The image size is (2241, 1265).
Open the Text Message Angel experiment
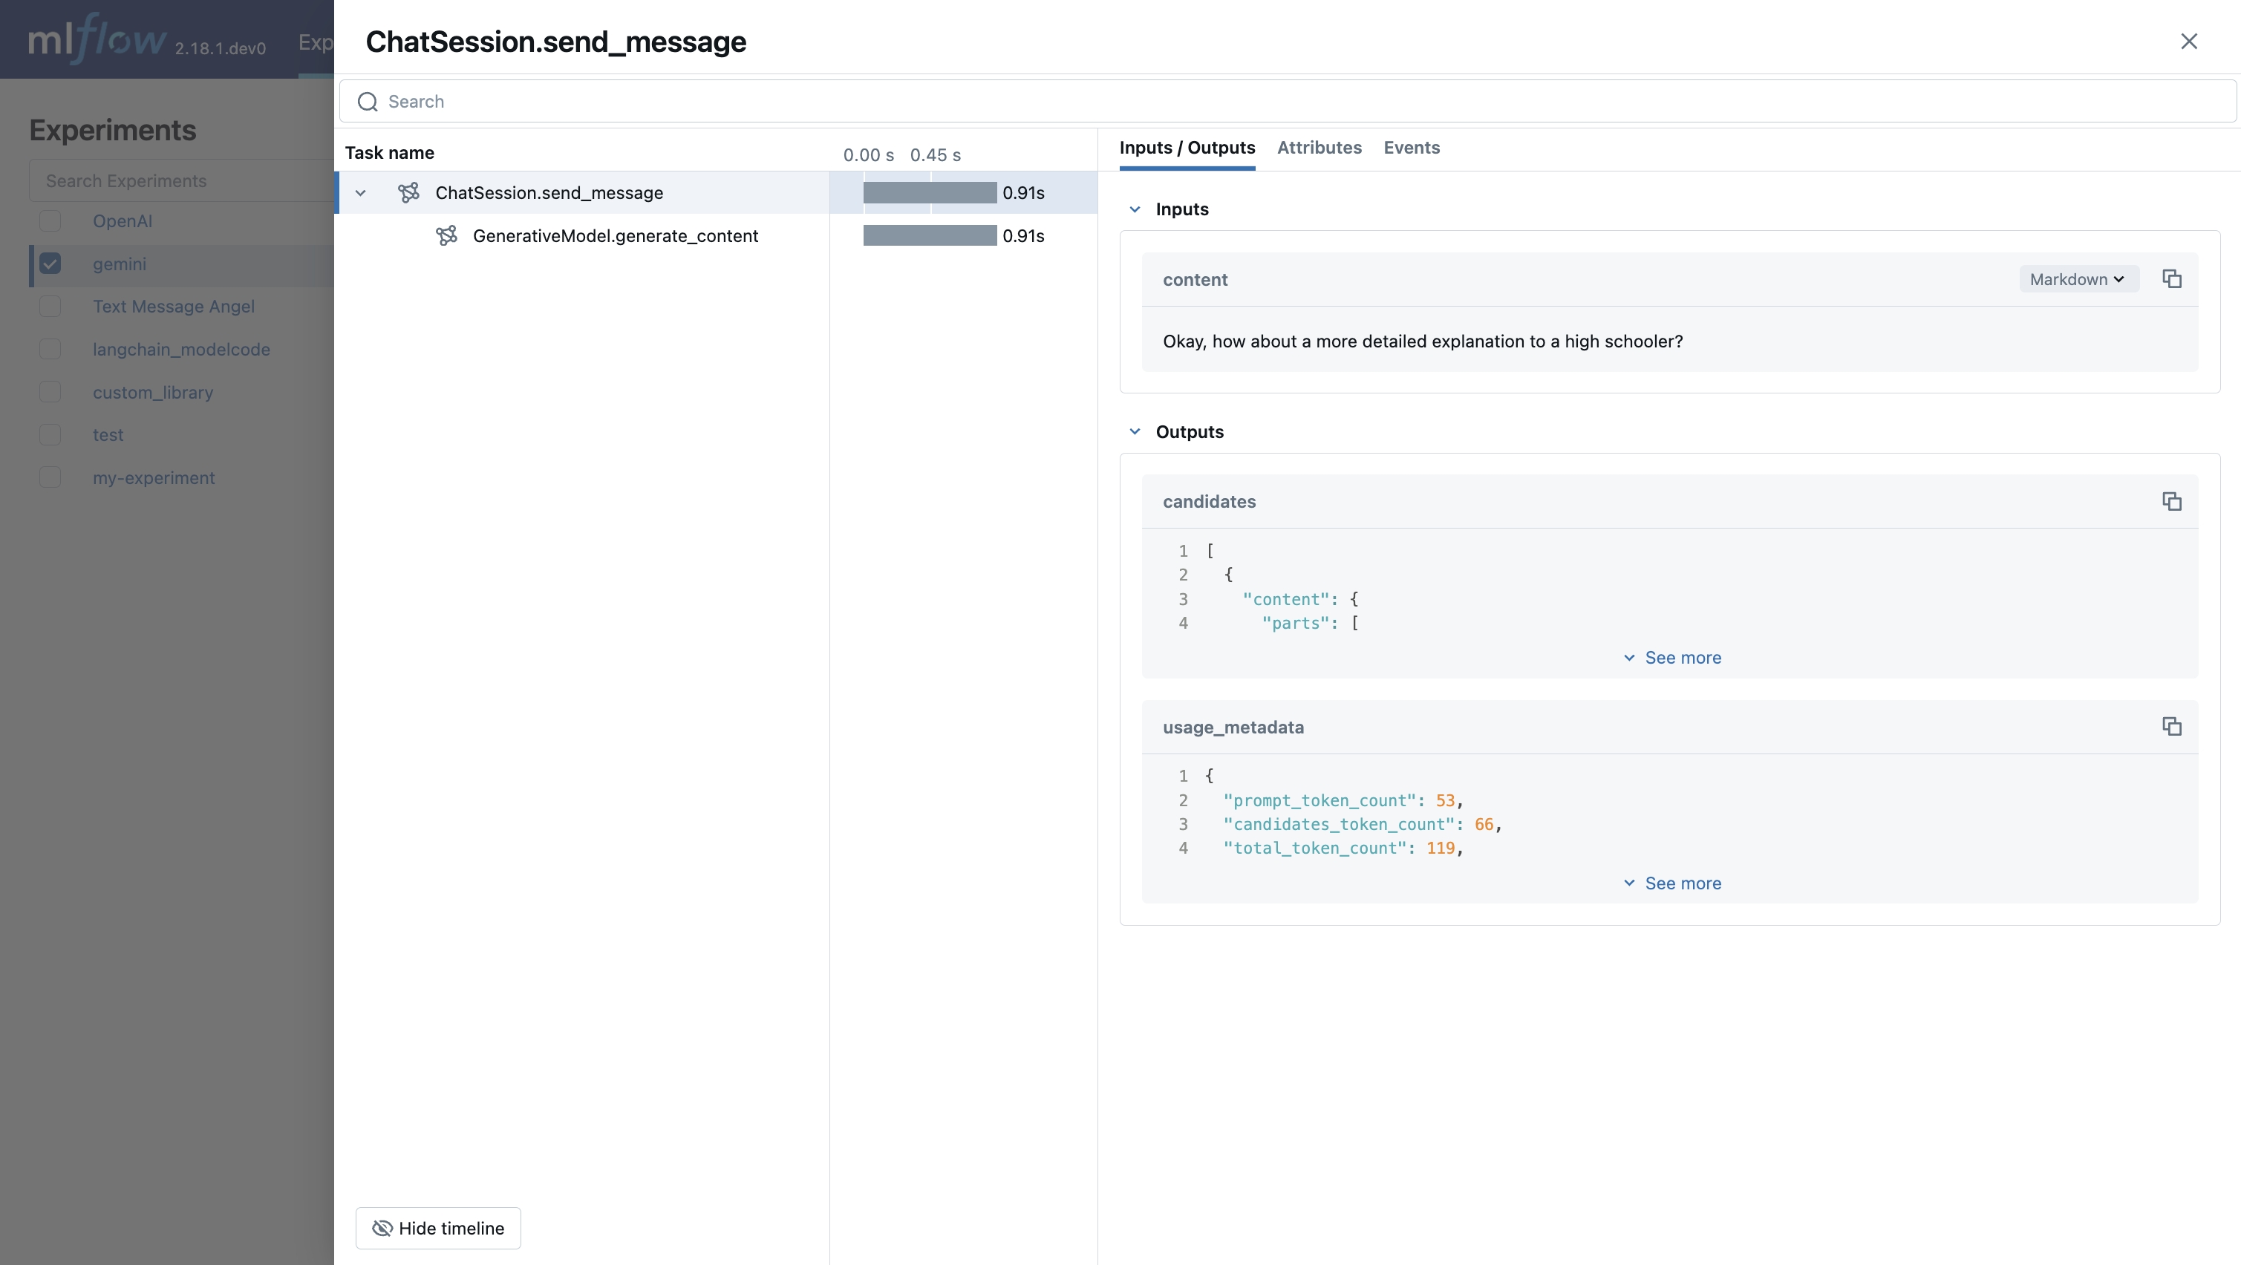point(174,307)
